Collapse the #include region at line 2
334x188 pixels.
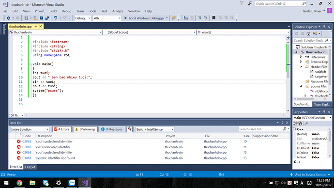coord(31,42)
